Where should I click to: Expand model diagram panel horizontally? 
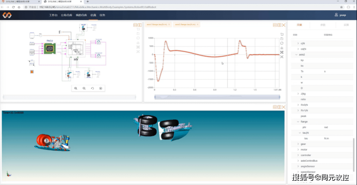[135, 25]
